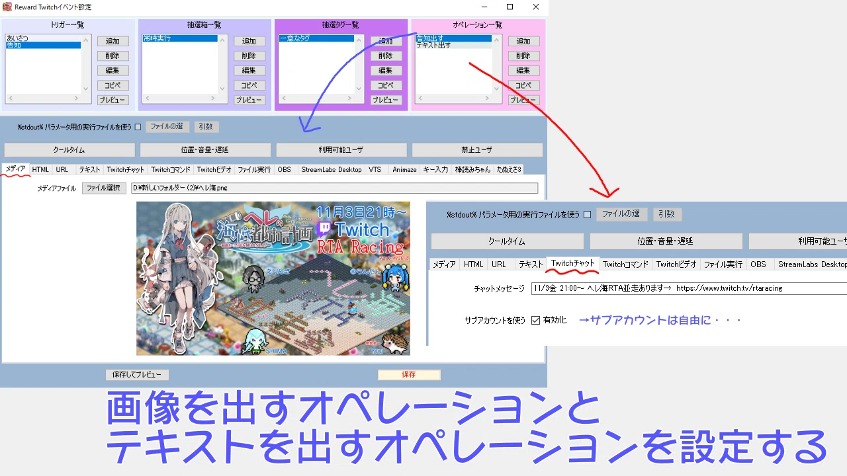Viewport: 847px width, 476px height.
Task: Click the ヘレ海 media preview image
Action: point(273,278)
